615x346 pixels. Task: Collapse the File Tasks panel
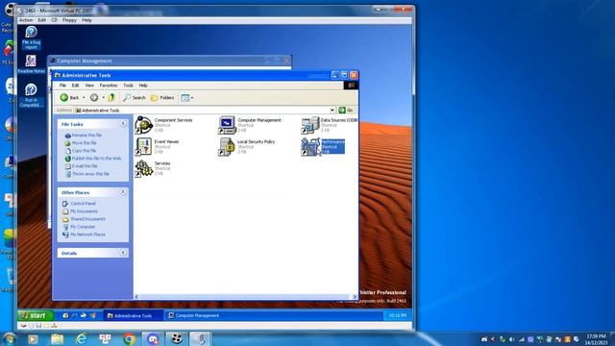pyautogui.click(x=123, y=124)
